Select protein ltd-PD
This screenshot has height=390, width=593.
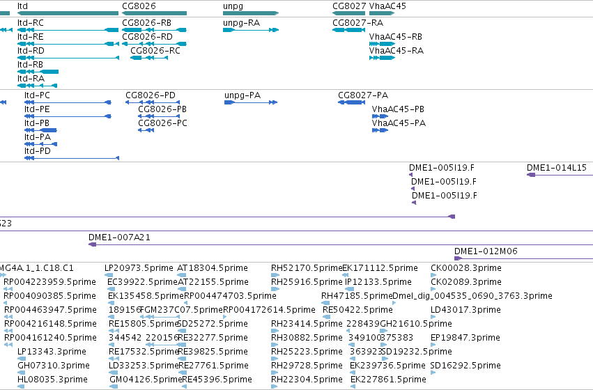tap(38, 151)
